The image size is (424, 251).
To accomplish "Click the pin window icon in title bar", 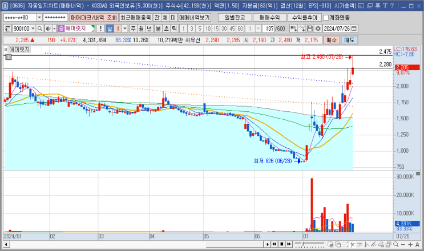I will pyautogui.click(x=378, y=5).
